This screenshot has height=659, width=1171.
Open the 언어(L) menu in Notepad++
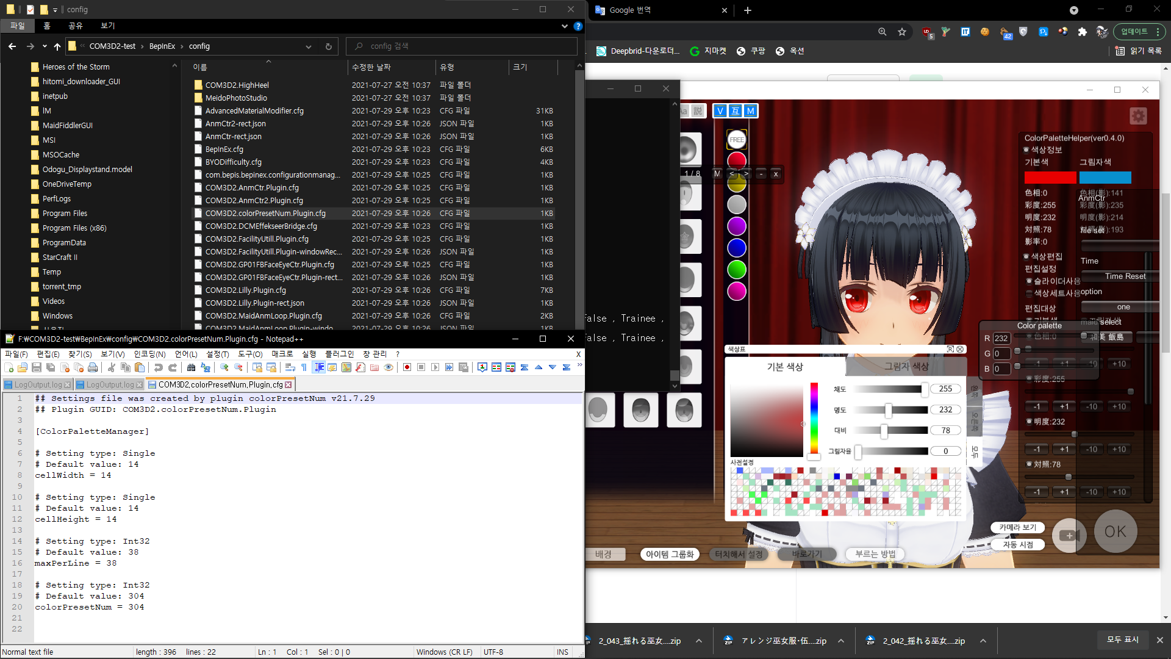click(x=186, y=354)
